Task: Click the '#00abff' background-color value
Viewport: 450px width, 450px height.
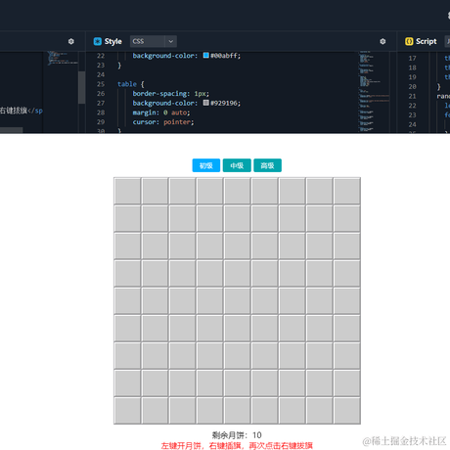Action: tap(225, 56)
